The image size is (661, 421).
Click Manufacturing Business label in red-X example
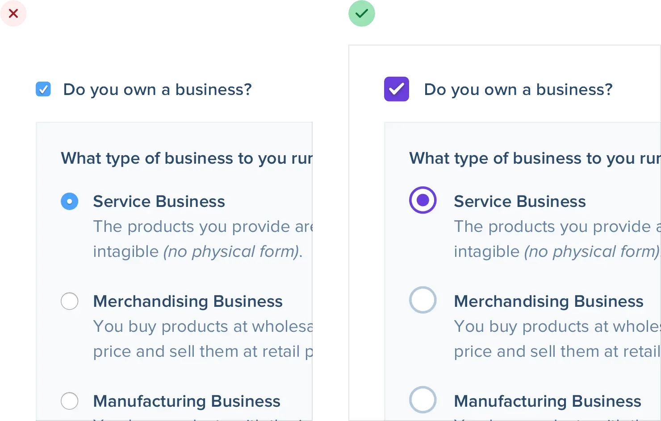tap(187, 401)
